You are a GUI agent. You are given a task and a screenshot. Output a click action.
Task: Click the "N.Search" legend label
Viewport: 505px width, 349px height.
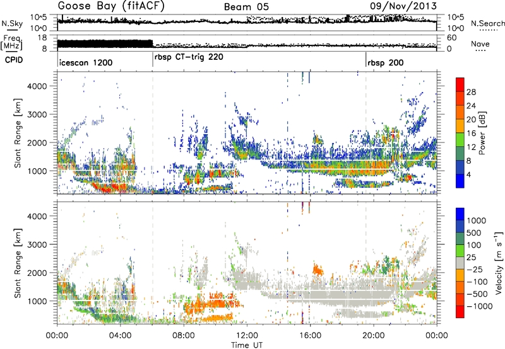click(x=488, y=23)
